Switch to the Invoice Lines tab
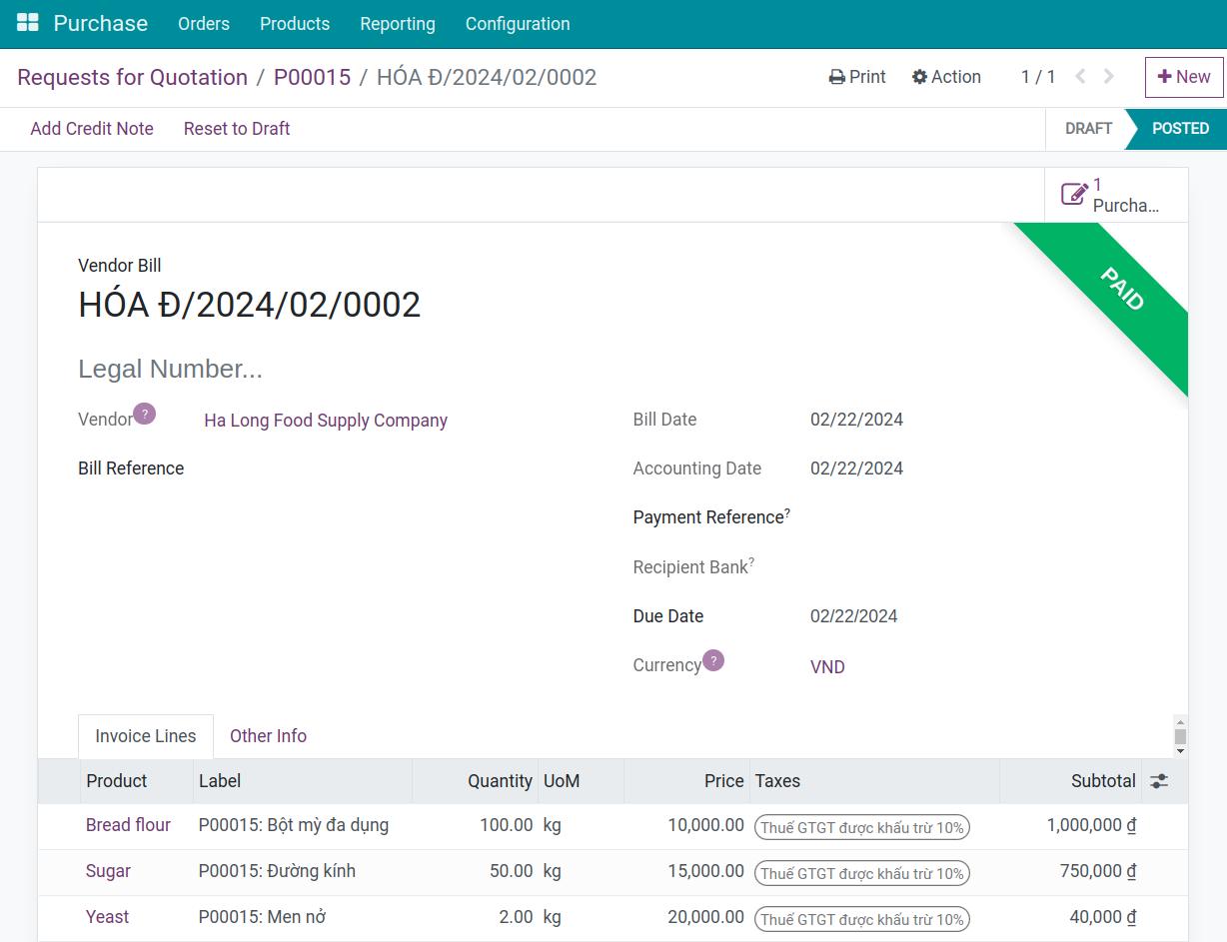Viewport: 1227px width, 942px height. pos(146,736)
